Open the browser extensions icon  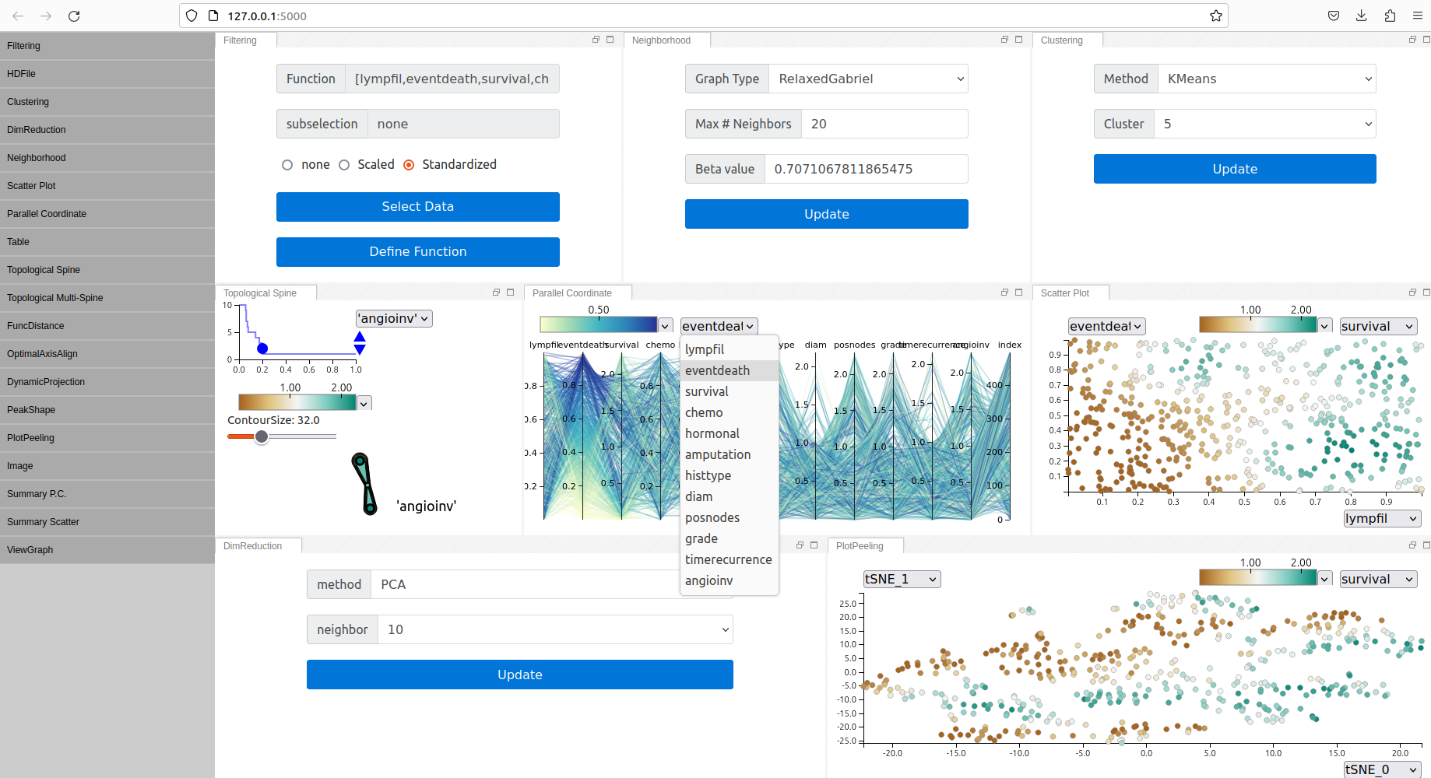click(x=1390, y=16)
